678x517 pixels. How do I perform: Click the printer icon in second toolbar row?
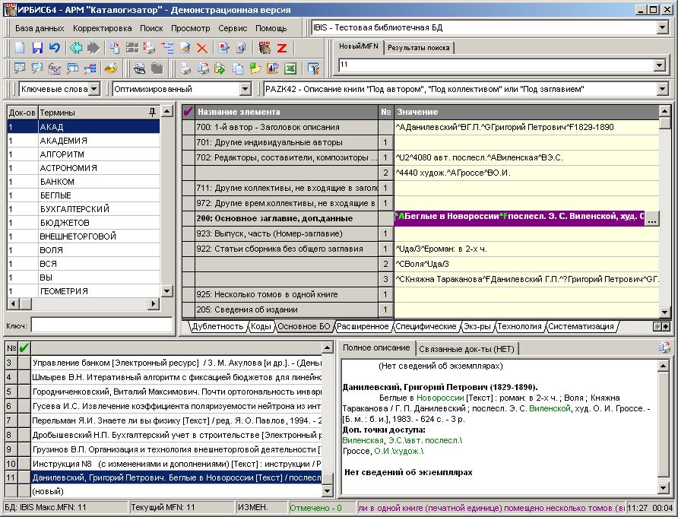(x=185, y=68)
